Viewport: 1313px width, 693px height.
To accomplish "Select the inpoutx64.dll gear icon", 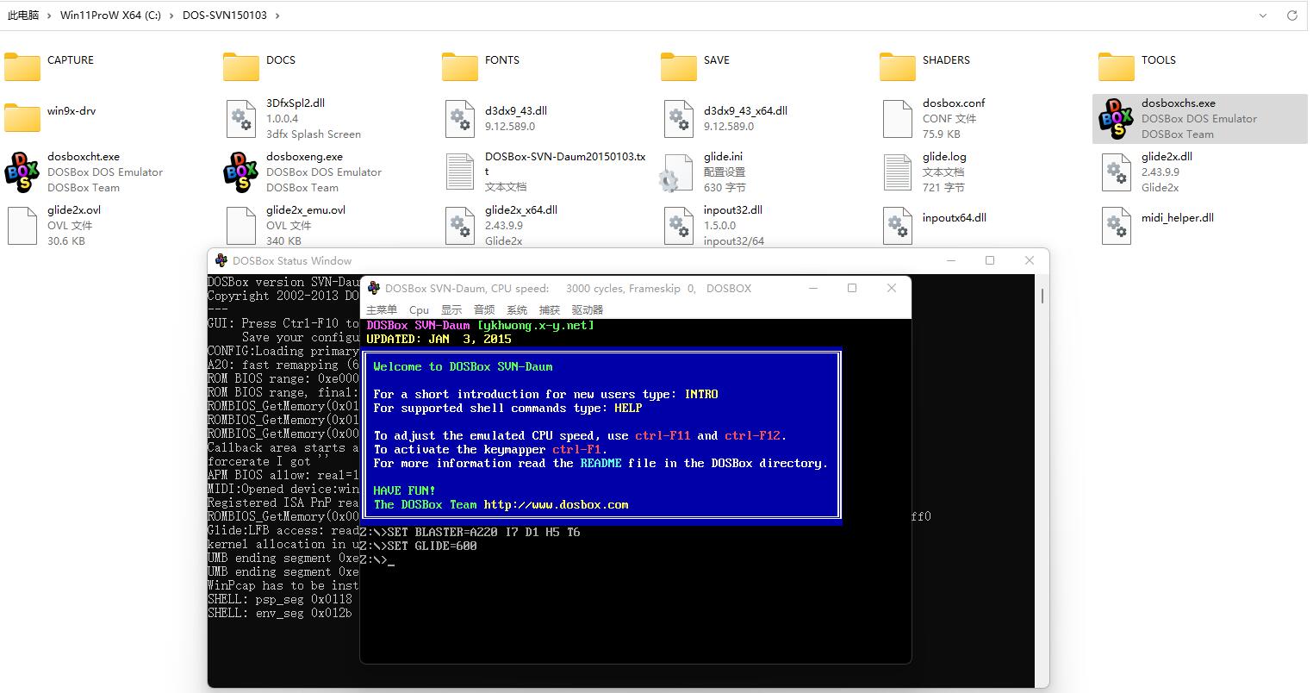I will [x=897, y=225].
